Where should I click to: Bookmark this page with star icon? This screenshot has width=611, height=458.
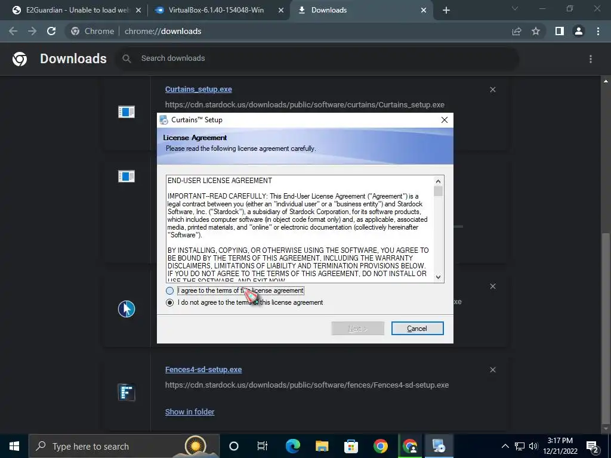tap(536, 31)
